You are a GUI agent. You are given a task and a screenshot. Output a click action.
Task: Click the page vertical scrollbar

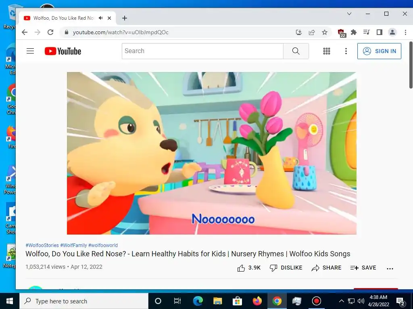click(x=411, y=65)
